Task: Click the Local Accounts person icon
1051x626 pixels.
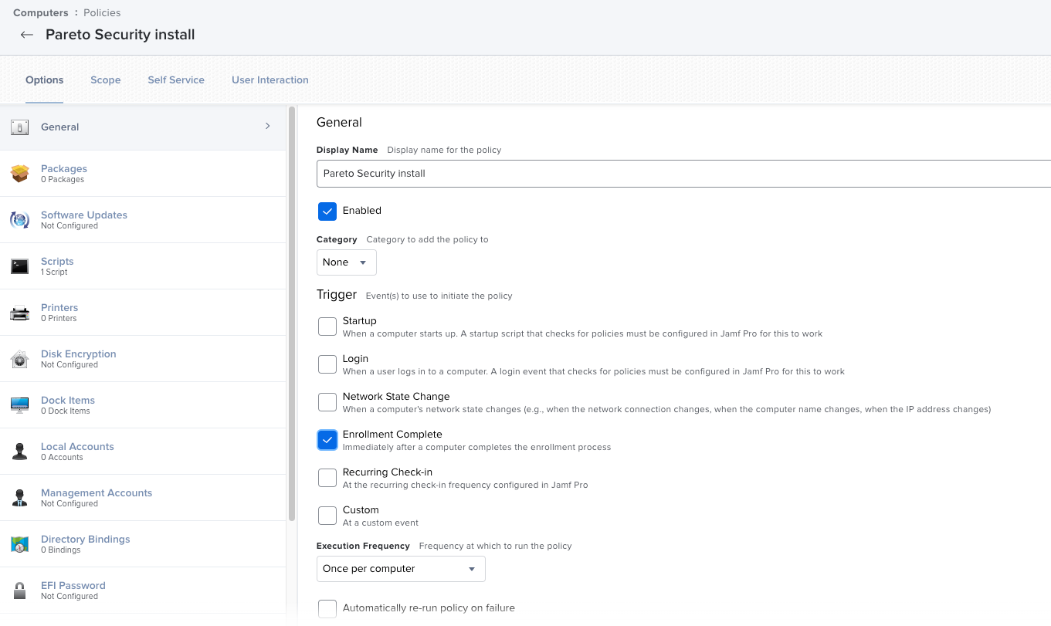Action: [20, 452]
